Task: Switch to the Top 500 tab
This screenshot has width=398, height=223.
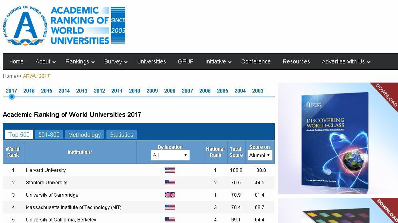Action: pyautogui.click(x=19, y=135)
